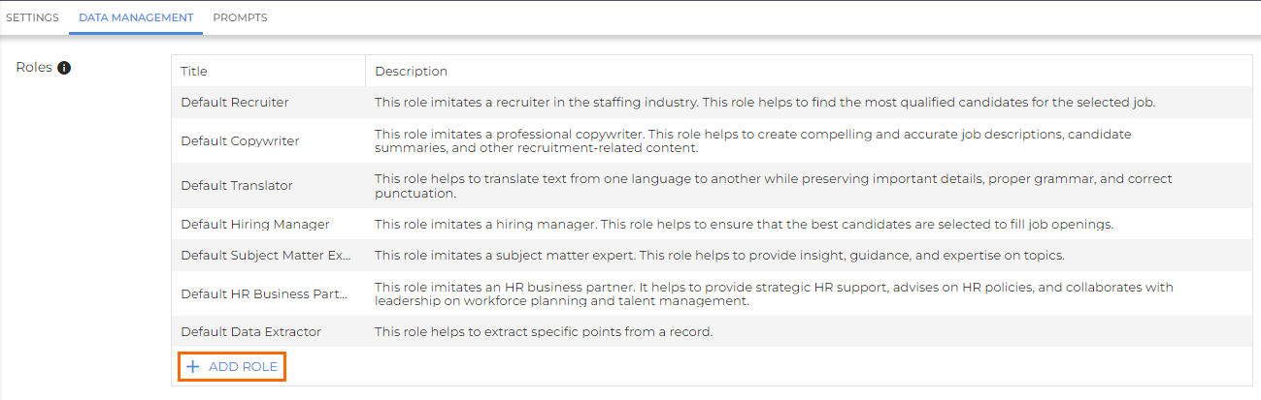Open the Default Copywriter role
The image size is (1261, 400).
240,140
